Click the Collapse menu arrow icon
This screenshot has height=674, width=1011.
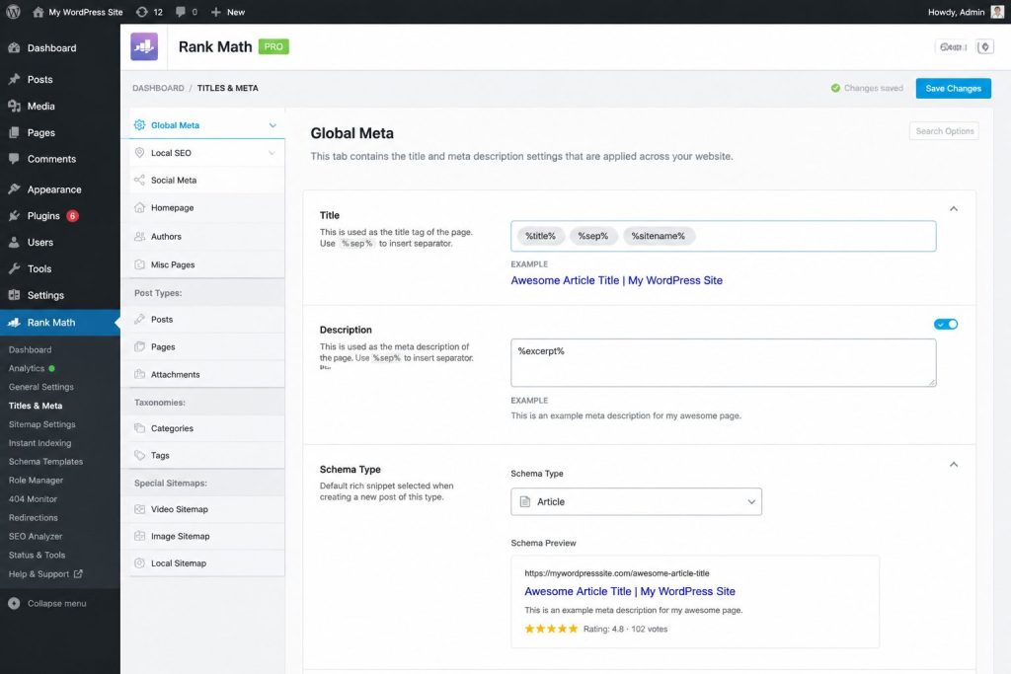pos(14,603)
